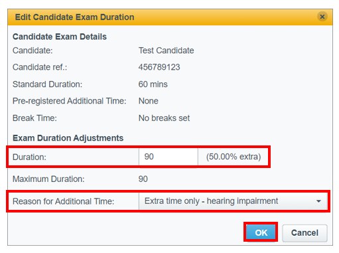This screenshot has height=253, width=339.
Task: Click the Standard Duration 60 mins value
Action: click(x=153, y=84)
